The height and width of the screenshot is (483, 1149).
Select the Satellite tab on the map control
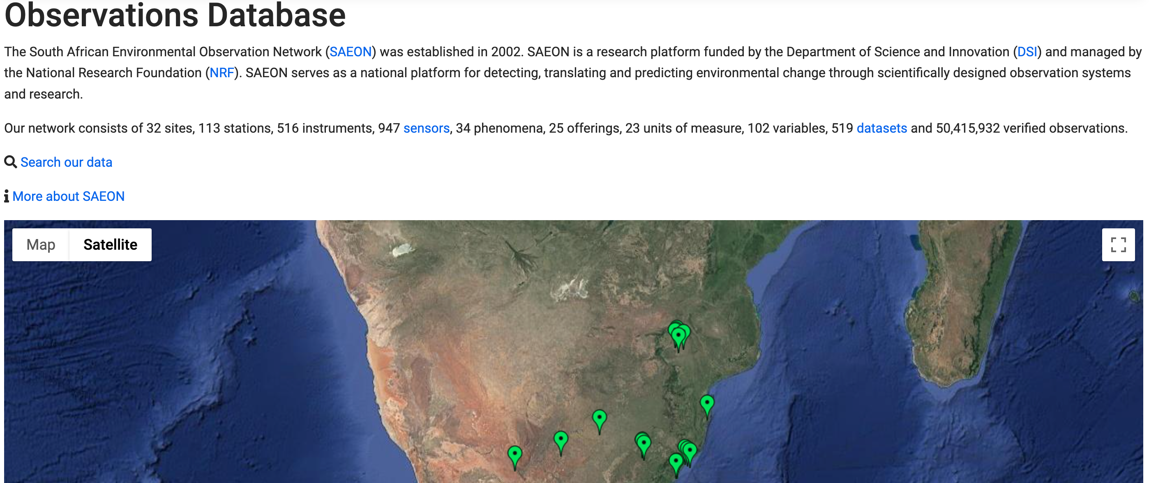[x=110, y=244]
